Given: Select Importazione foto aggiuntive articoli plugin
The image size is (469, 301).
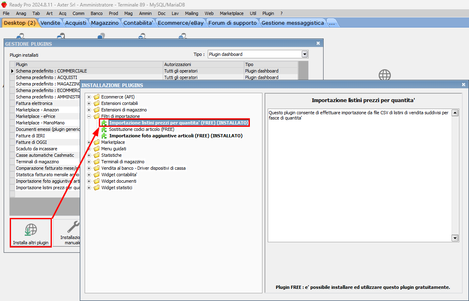Looking at the screenshot, I should (176, 136).
